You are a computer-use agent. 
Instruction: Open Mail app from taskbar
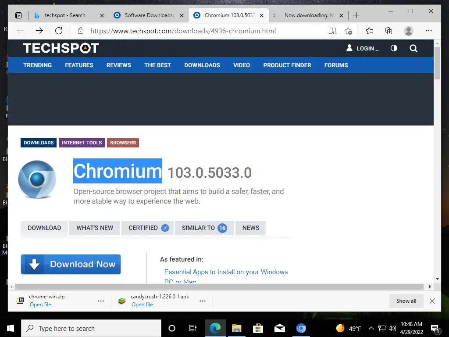279,328
